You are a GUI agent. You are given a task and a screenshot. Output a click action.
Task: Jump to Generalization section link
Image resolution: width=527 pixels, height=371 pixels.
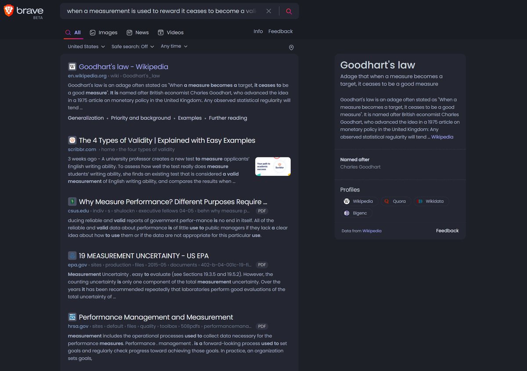tap(86, 118)
